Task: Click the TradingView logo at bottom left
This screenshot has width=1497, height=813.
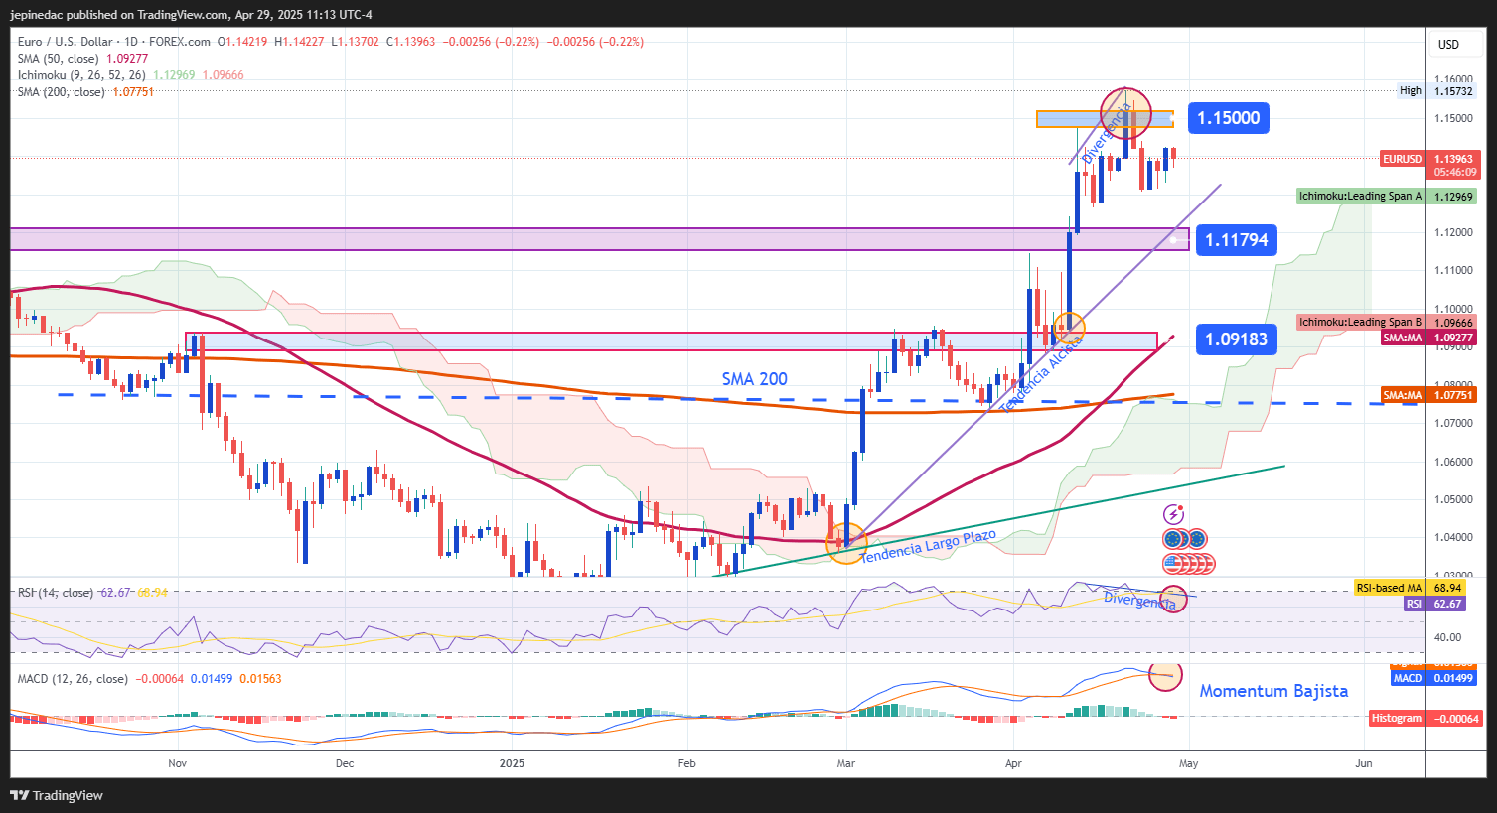Action: pos(57,795)
